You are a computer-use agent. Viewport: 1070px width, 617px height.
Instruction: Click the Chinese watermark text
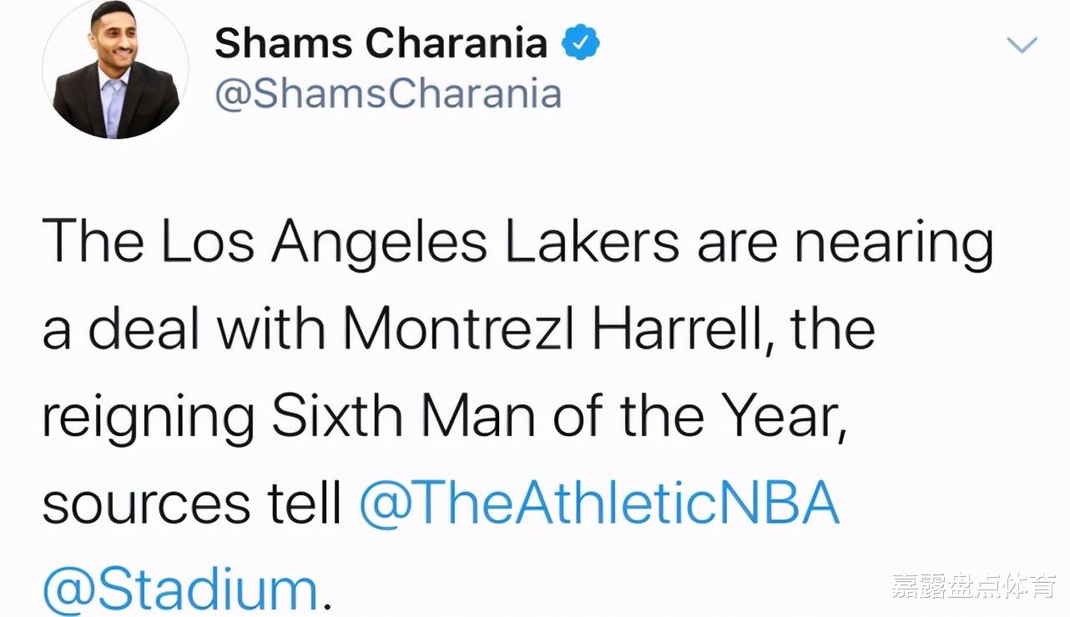pyautogui.click(x=972, y=586)
